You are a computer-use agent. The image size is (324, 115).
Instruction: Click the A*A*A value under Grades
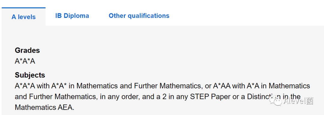pos(25,61)
